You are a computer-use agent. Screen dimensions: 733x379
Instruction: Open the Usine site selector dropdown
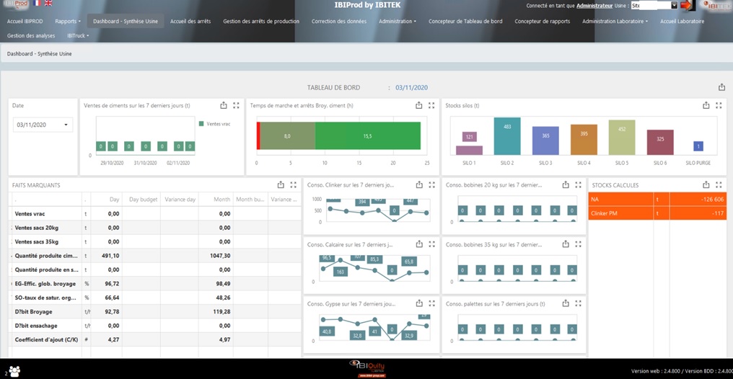(654, 6)
